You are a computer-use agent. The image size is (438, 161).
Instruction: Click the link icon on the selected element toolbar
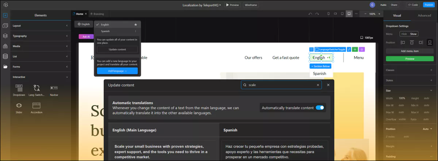[x=349, y=49]
